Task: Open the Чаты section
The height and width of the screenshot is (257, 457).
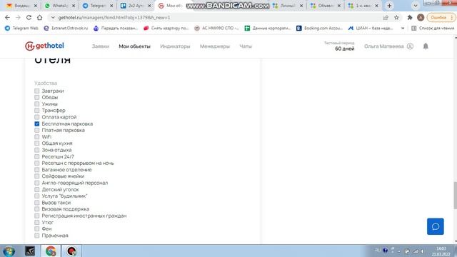Action: click(x=246, y=46)
